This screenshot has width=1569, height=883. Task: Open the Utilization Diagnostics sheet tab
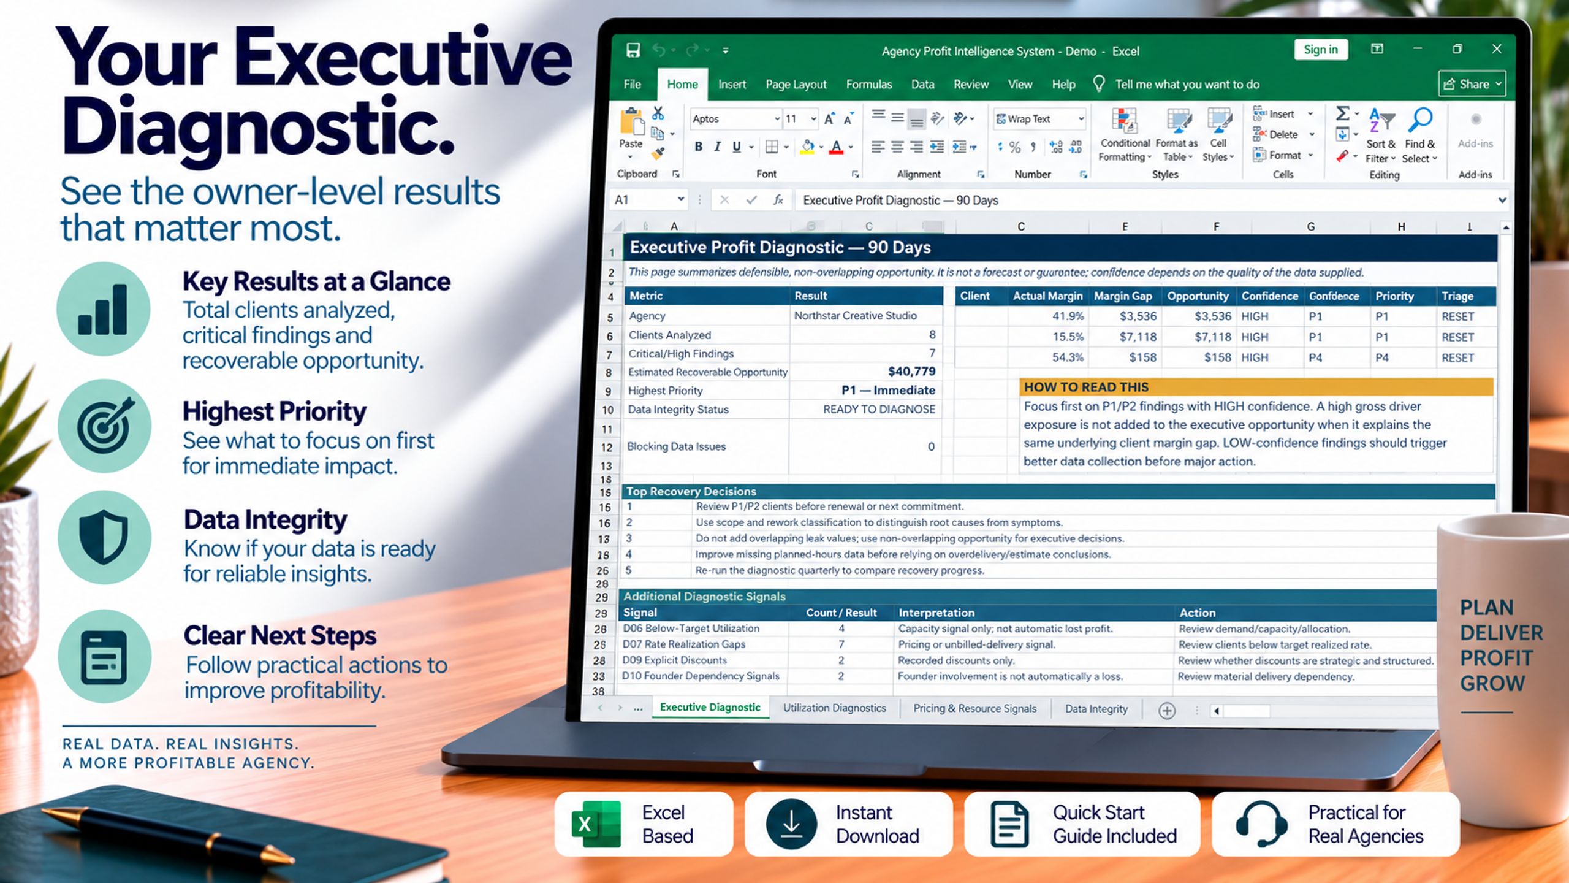tap(834, 708)
